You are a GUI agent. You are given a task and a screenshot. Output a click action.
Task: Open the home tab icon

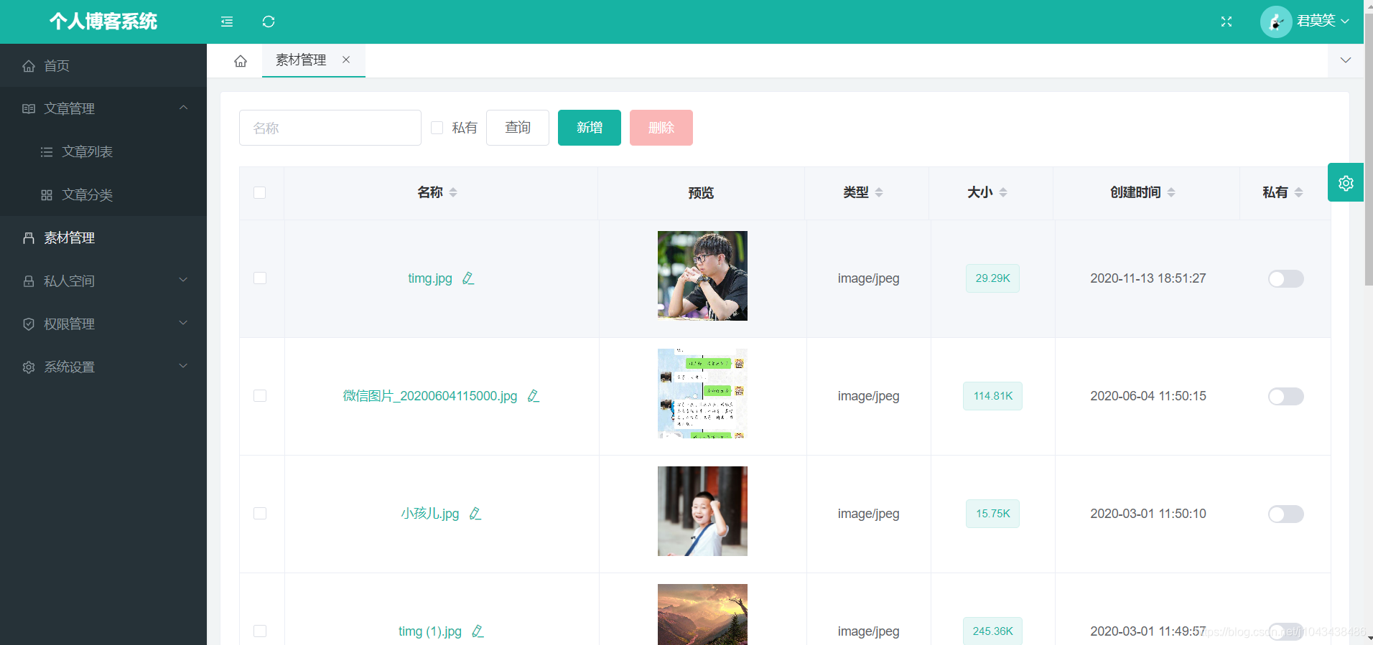click(241, 61)
